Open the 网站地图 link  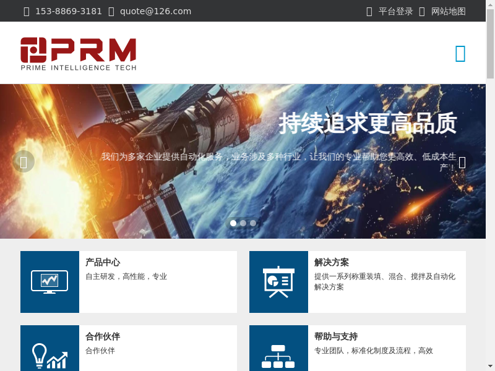[448, 11]
